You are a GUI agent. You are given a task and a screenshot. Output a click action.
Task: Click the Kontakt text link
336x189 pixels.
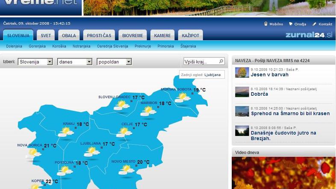pos(325,24)
